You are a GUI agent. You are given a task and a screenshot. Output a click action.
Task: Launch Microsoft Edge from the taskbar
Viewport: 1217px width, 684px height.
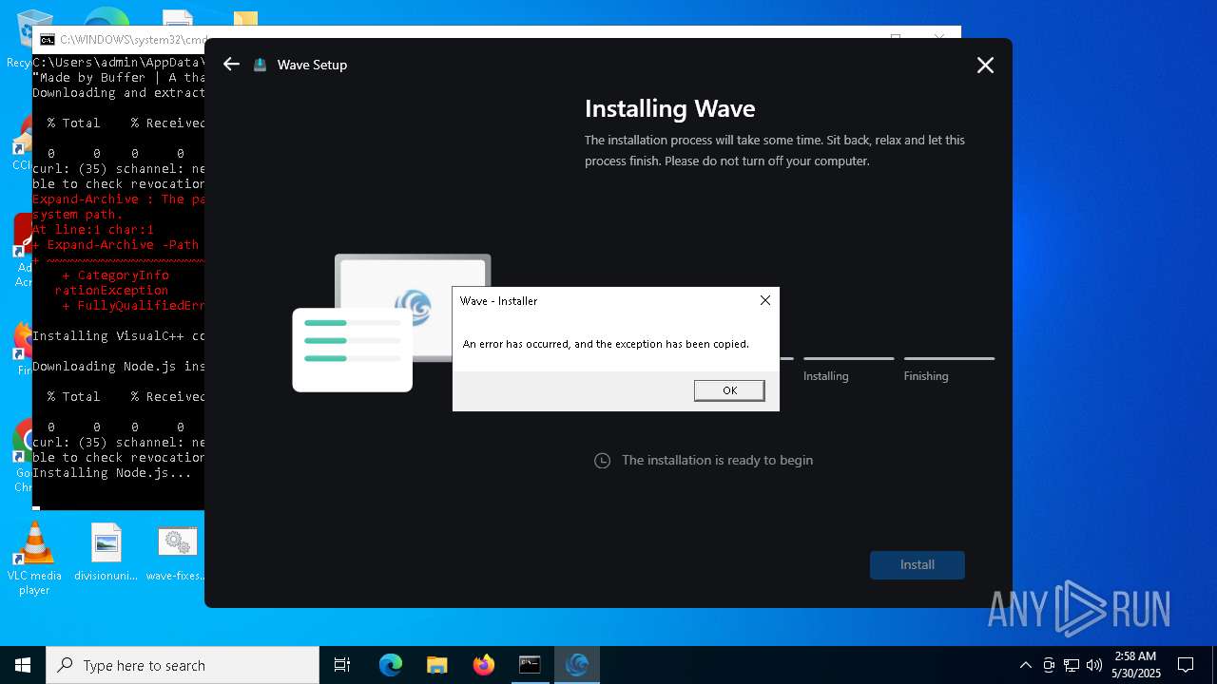tap(391, 665)
